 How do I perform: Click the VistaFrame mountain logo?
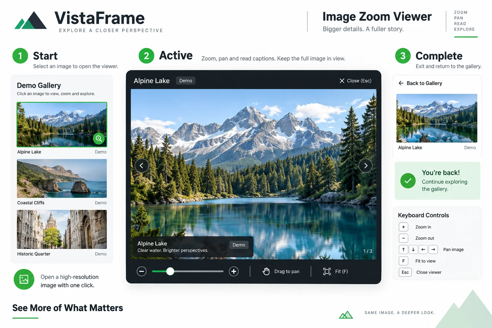[x=31, y=20]
